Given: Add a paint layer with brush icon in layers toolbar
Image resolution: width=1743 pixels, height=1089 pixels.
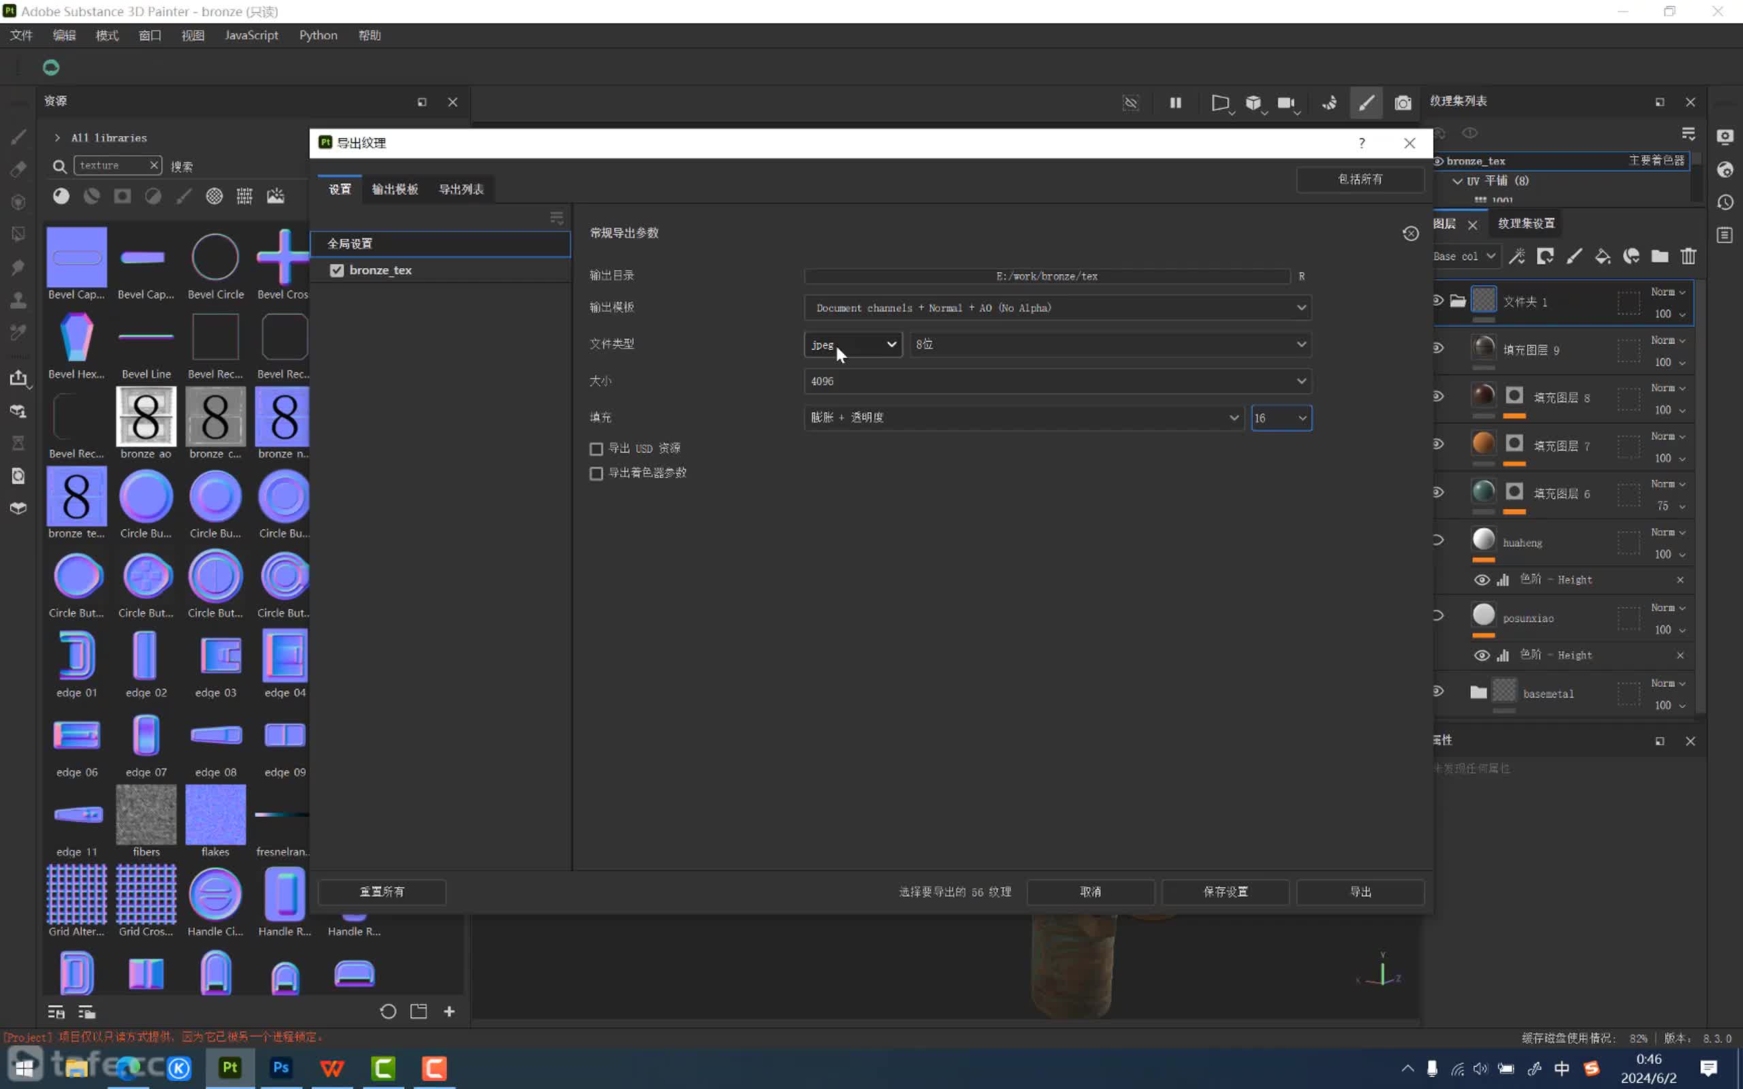Looking at the screenshot, I should [x=1574, y=257].
